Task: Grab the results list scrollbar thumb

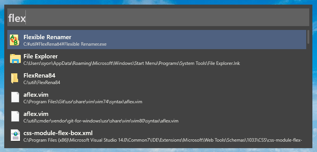Action: pyautogui.click(x=308, y=37)
